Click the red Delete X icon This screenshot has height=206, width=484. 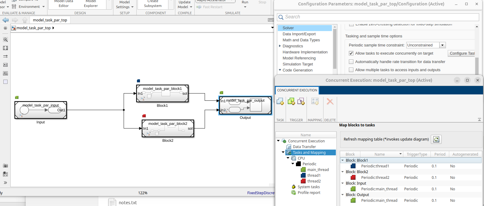point(330,102)
